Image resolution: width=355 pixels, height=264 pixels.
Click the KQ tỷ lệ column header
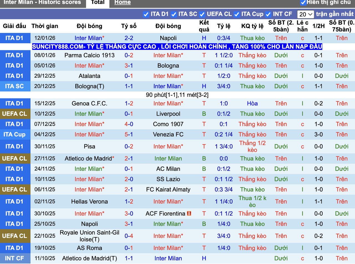[252, 26]
